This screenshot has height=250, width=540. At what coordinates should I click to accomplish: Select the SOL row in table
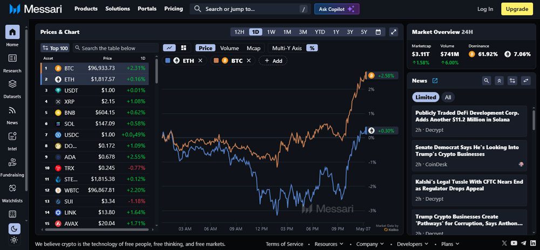pyautogui.click(x=94, y=123)
